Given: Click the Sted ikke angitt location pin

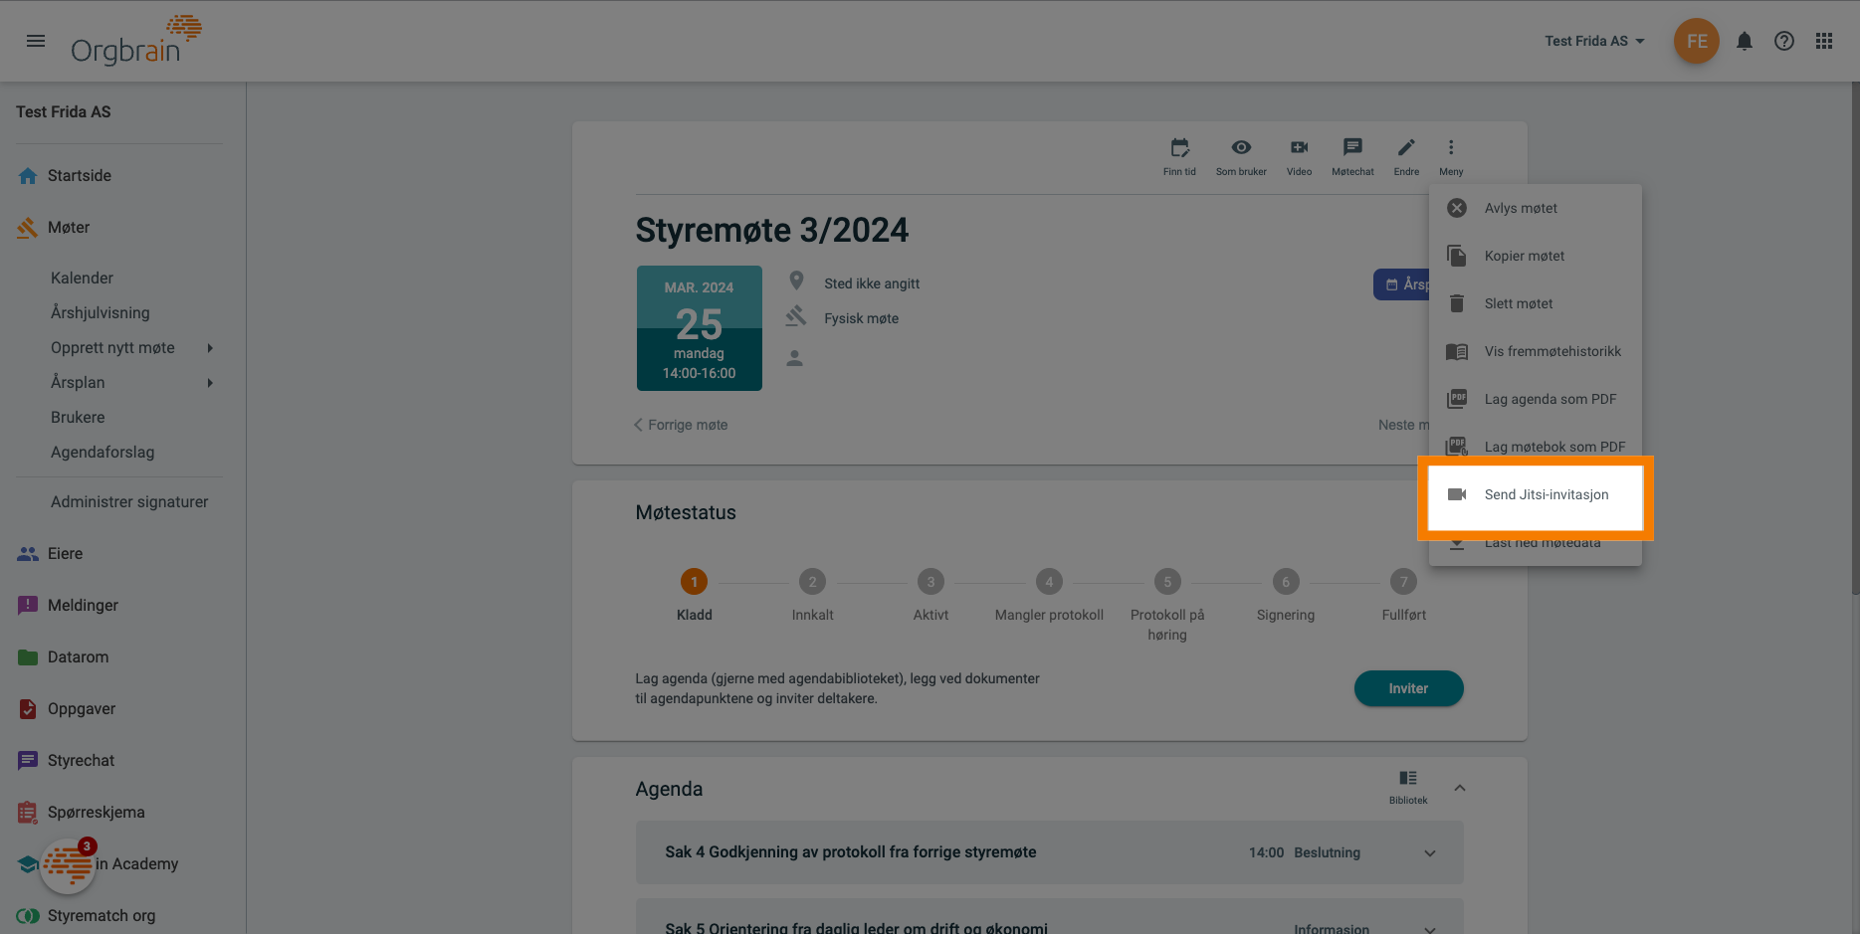Looking at the screenshot, I should (796, 281).
